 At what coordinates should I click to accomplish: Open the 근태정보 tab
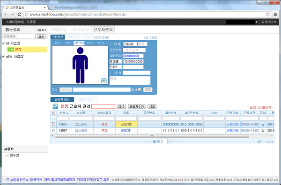pyautogui.click(x=72, y=37)
